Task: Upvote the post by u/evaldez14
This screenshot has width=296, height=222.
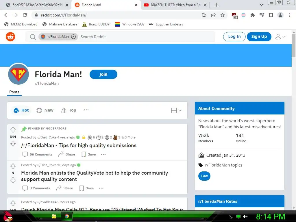Action: [13, 203]
